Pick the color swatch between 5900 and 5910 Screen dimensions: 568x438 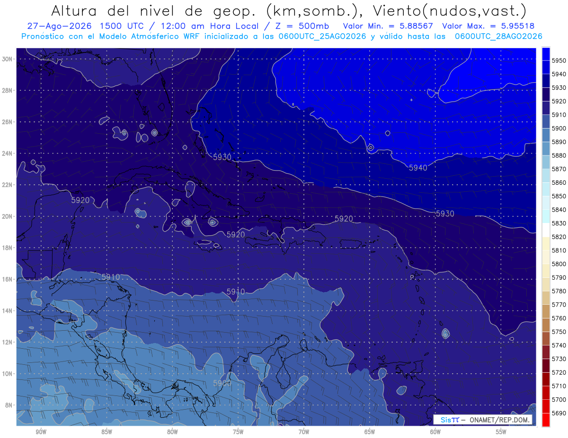click(x=546, y=121)
